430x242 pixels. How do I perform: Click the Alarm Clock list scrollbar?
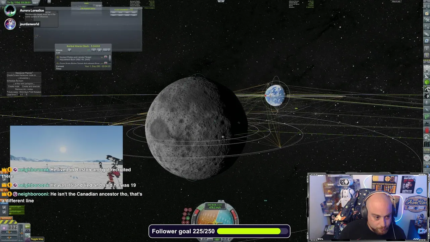tap(110, 59)
